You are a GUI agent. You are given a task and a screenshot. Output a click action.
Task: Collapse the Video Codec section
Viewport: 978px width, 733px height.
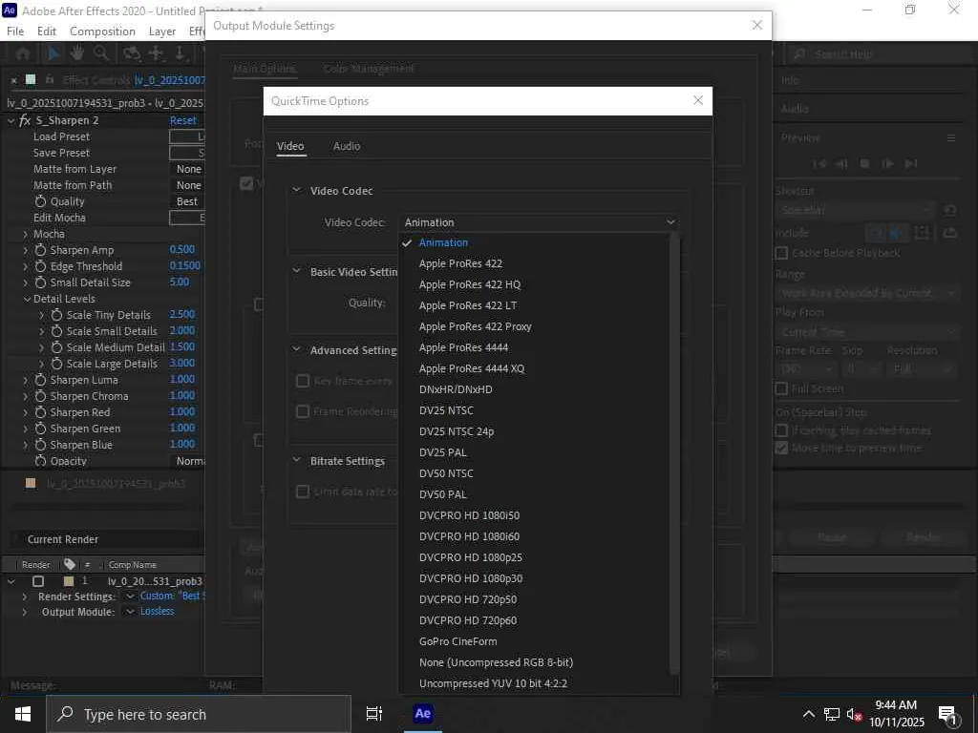tap(297, 190)
